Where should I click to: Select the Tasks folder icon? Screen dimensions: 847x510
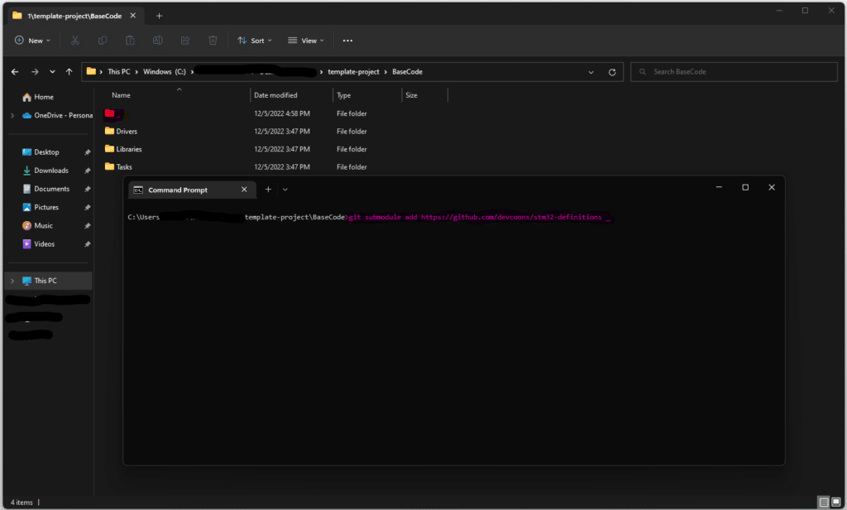pos(110,166)
